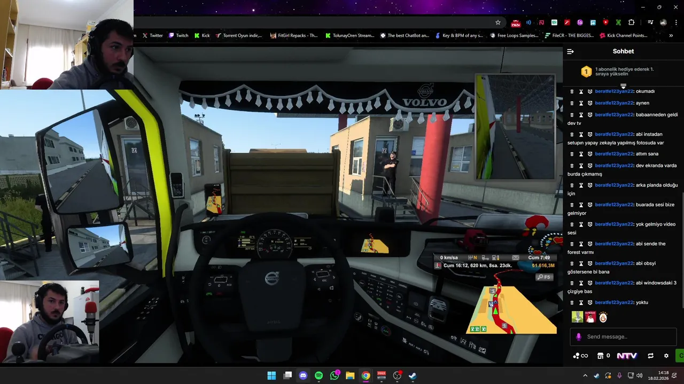This screenshot has height=384, width=684.
Task: Open the Kick Channel Points bookmark
Action: (624, 36)
